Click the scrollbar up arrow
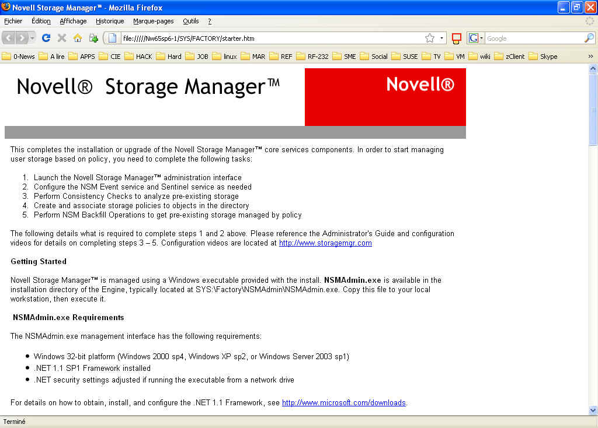 pos(593,69)
